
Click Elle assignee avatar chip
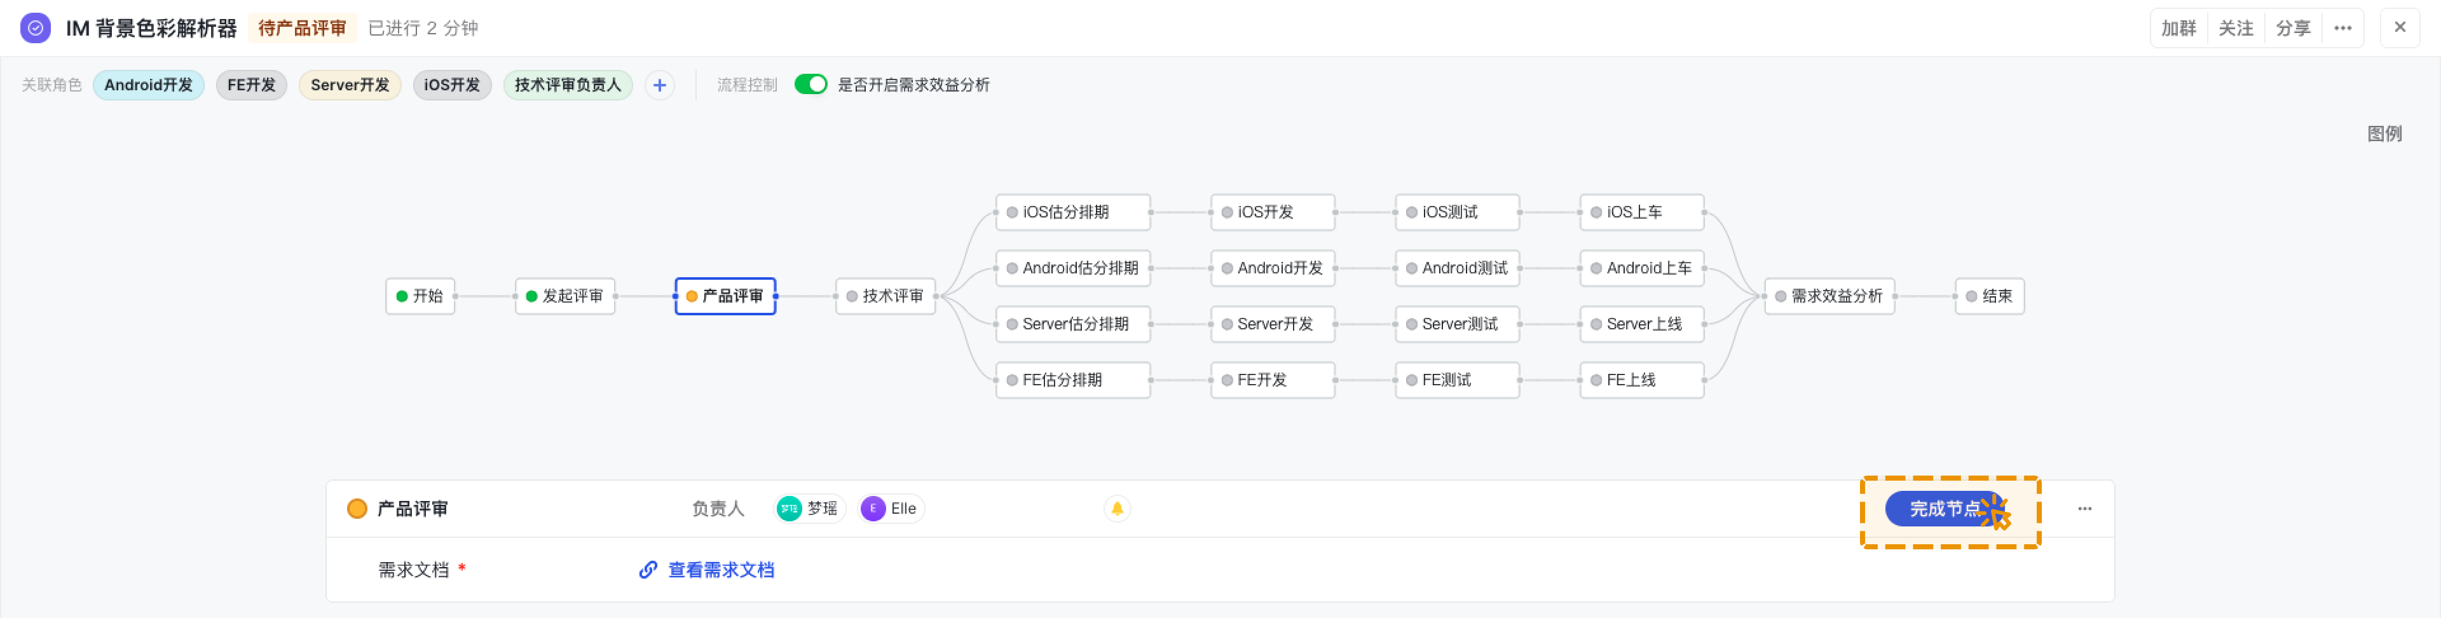[x=890, y=509]
